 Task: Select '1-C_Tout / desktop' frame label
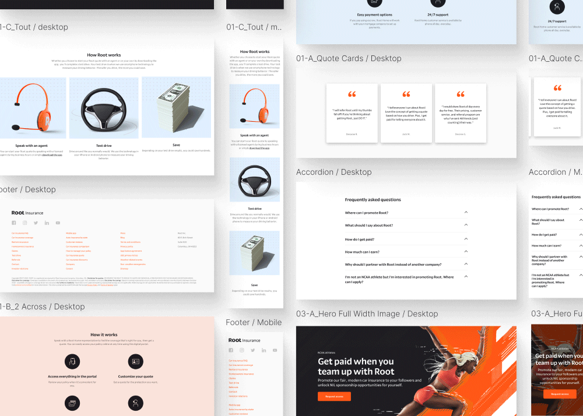(x=34, y=27)
